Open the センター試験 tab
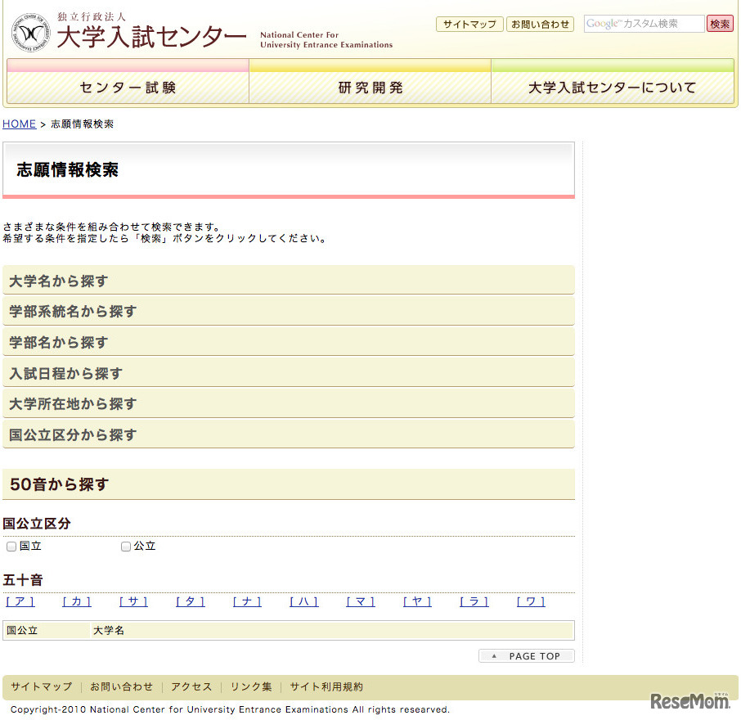This screenshot has width=741, height=720. tap(128, 88)
